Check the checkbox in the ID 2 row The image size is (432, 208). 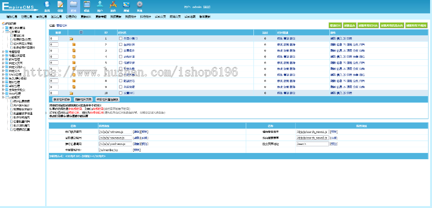[x=120, y=44]
